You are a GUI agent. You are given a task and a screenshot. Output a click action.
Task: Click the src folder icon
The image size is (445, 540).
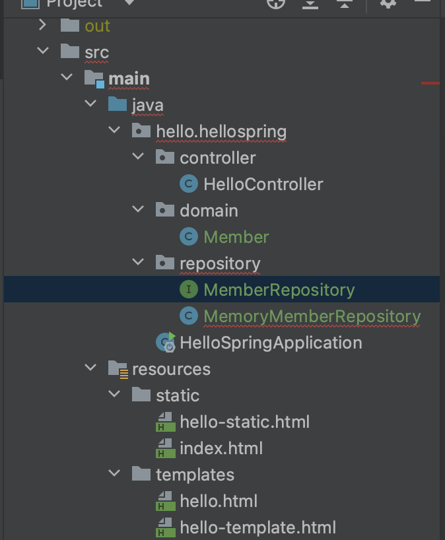70,51
